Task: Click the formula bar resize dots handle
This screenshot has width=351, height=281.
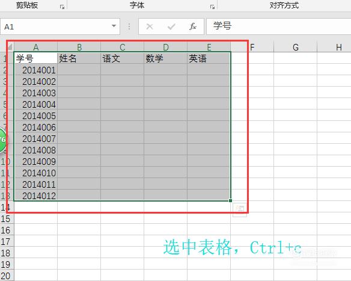Action: pyautogui.click(x=129, y=26)
